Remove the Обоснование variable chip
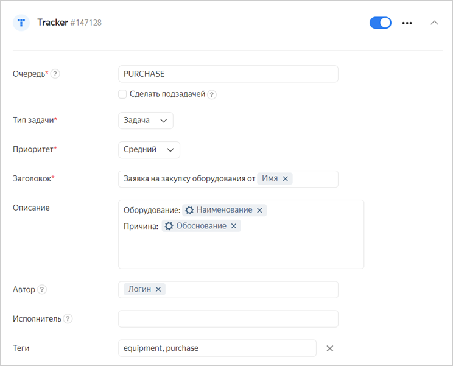 [x=234, y=226]
